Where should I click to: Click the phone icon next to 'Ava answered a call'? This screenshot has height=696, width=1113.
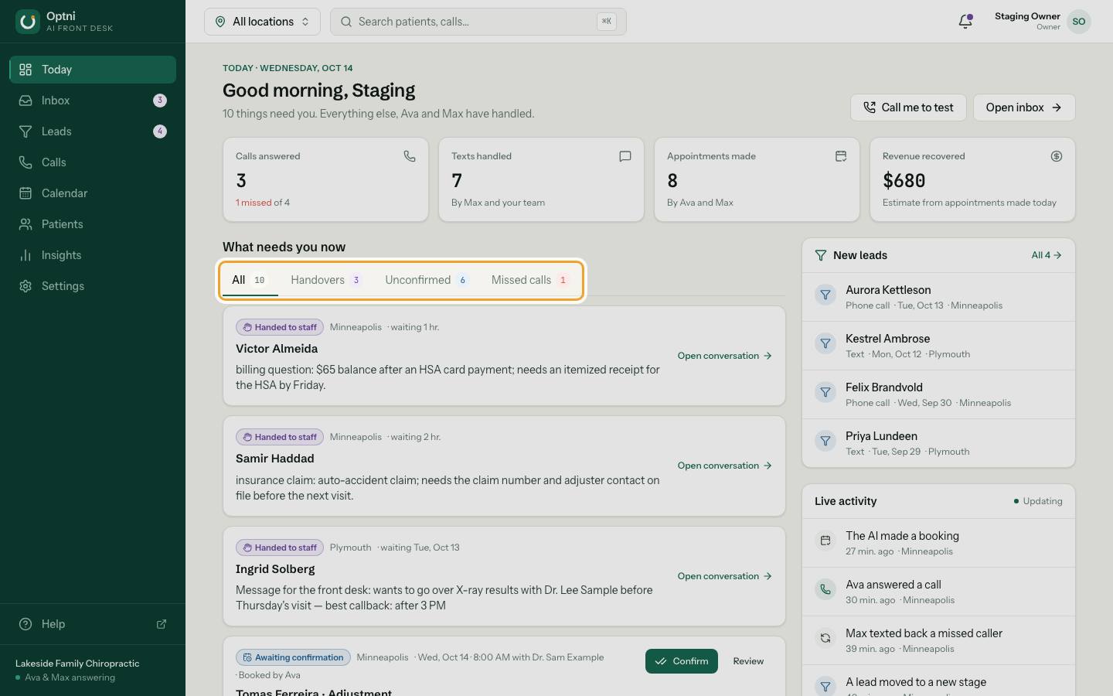point(825,589)
